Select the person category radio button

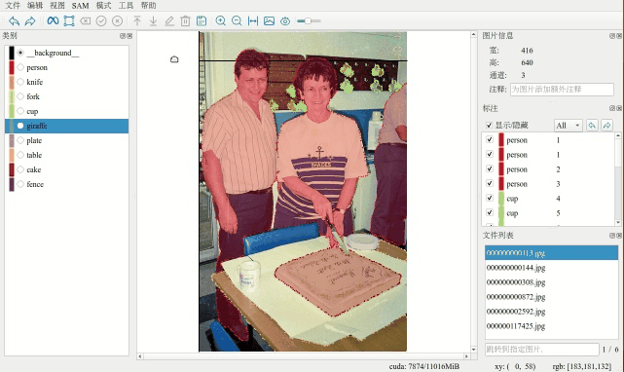point(20,67)
